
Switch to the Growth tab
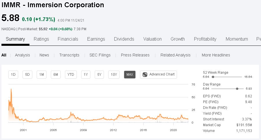click(178, 39)
